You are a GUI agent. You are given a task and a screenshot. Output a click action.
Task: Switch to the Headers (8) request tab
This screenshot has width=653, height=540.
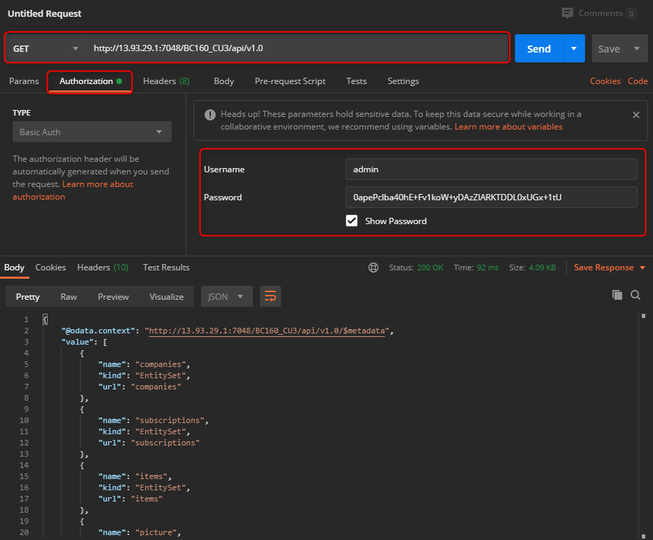[x=166, y=81]
